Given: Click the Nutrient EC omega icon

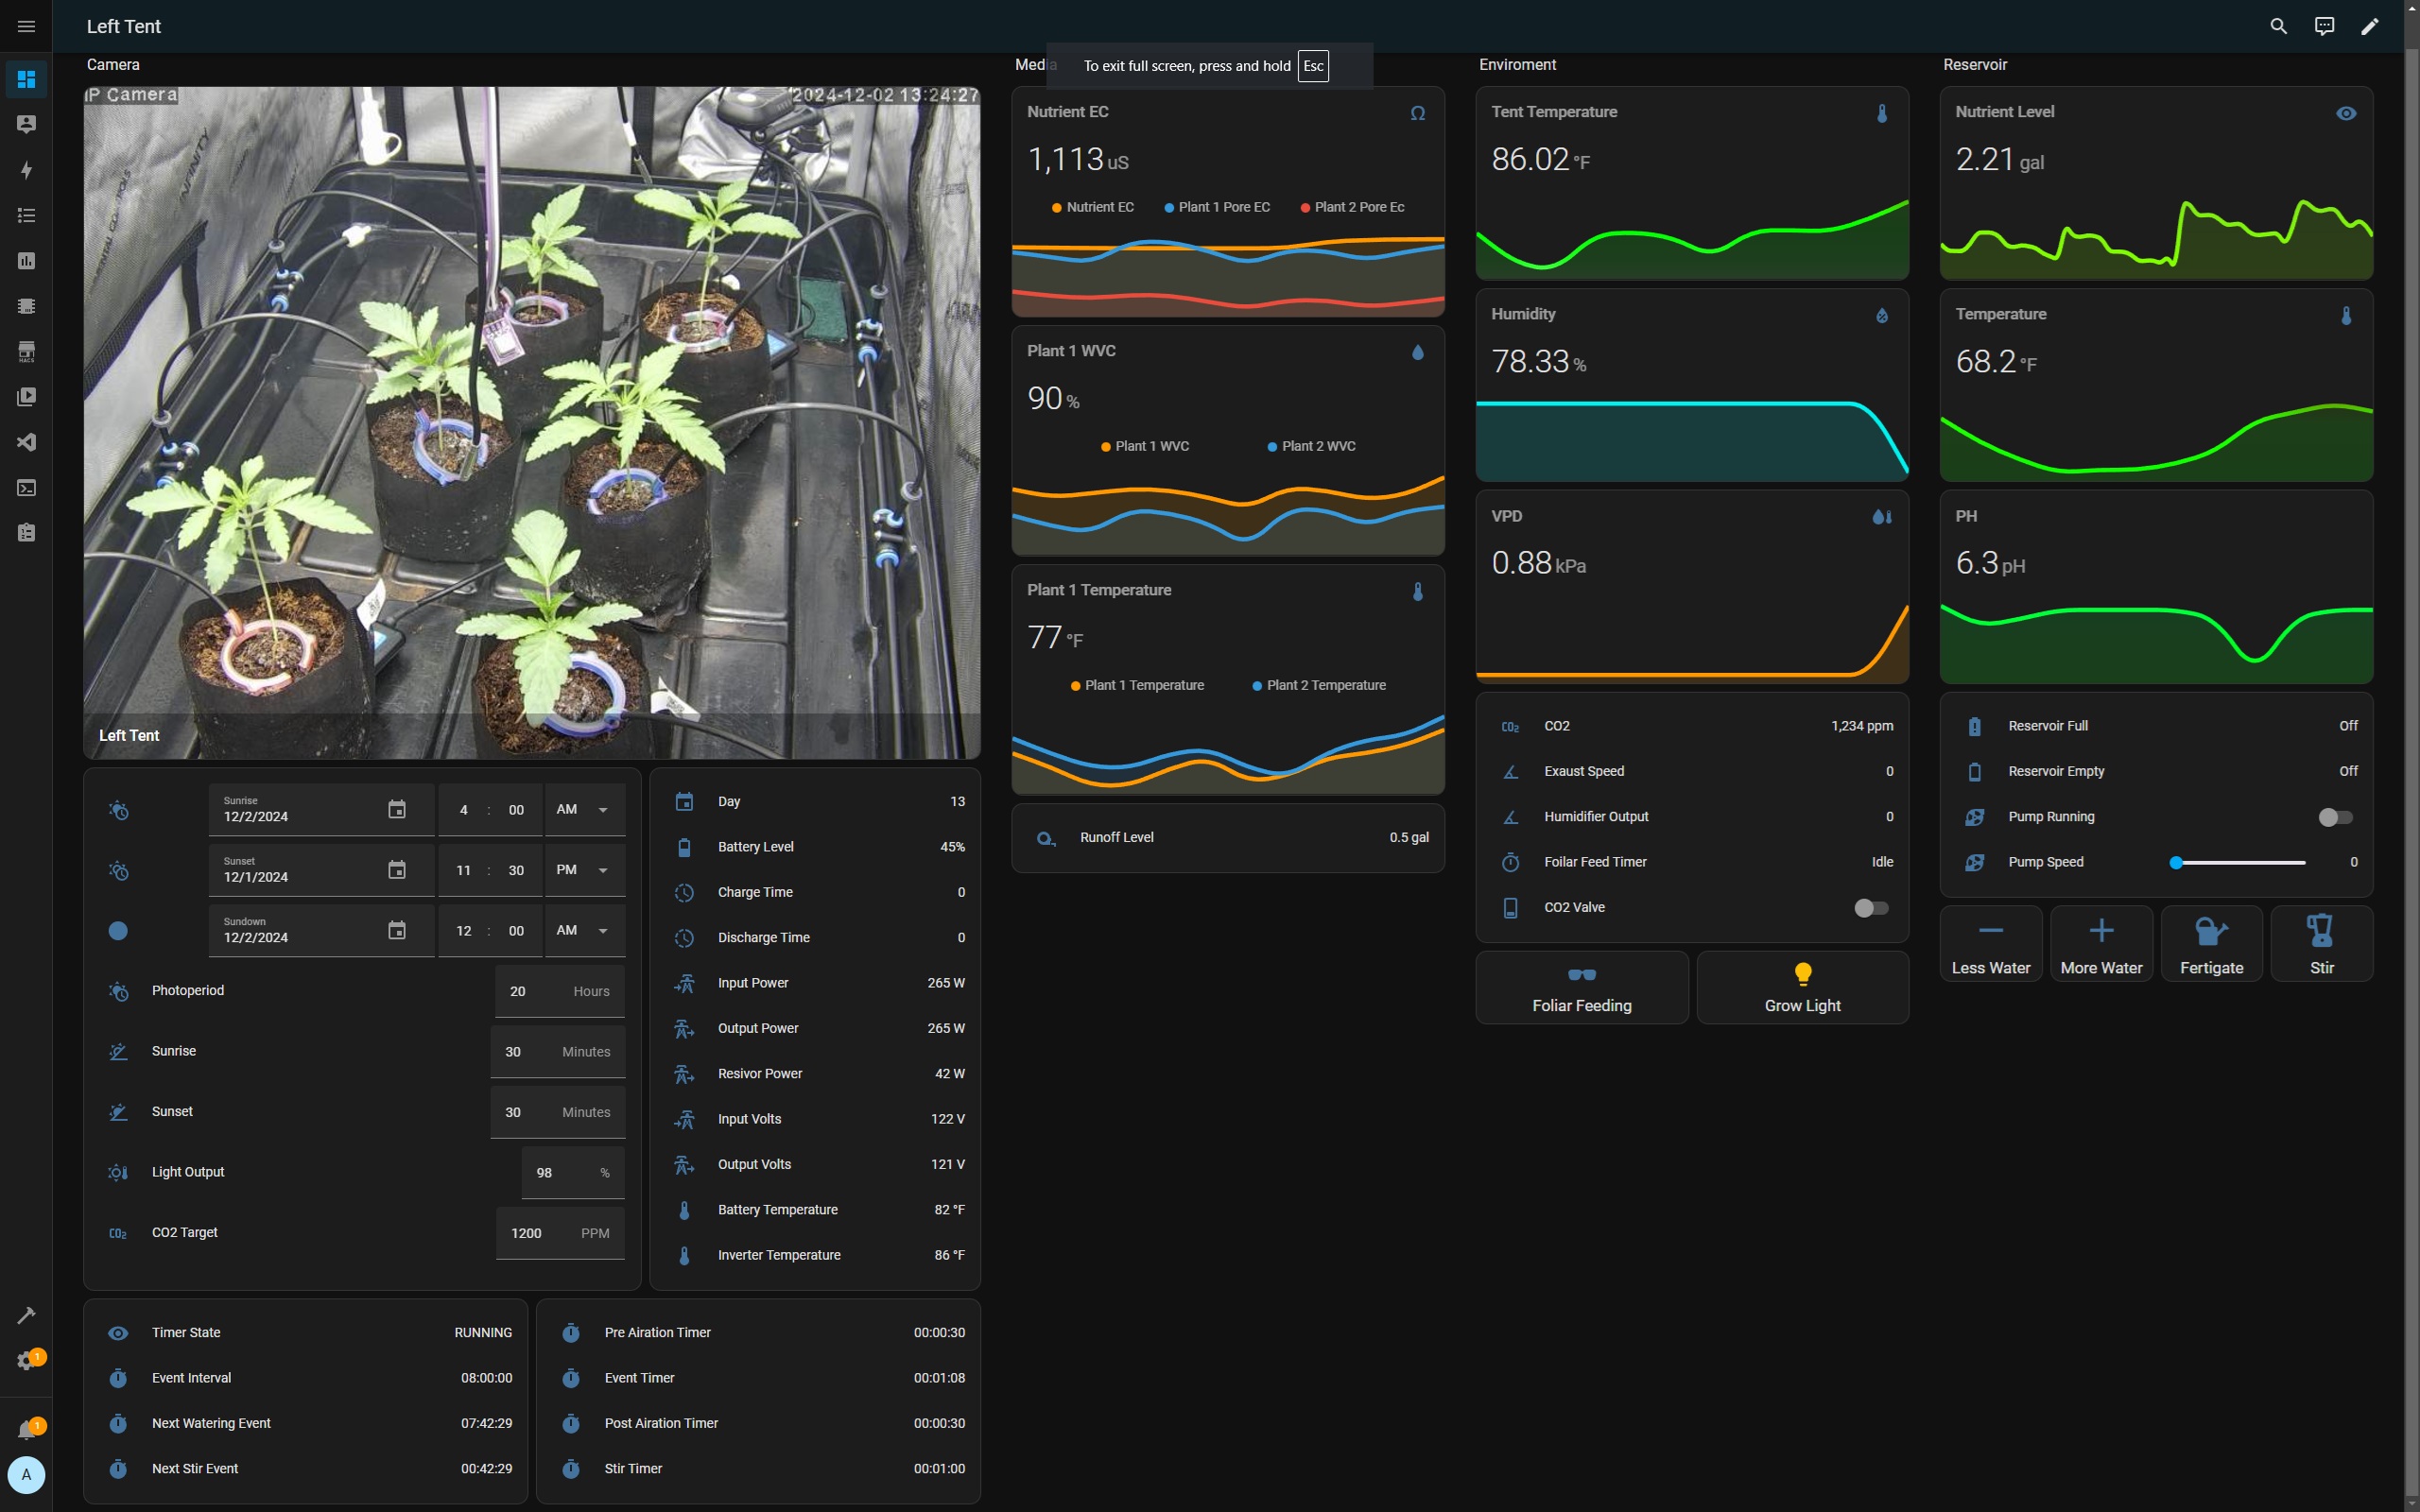Looking at the screenshot, I should click(1417, 113).
